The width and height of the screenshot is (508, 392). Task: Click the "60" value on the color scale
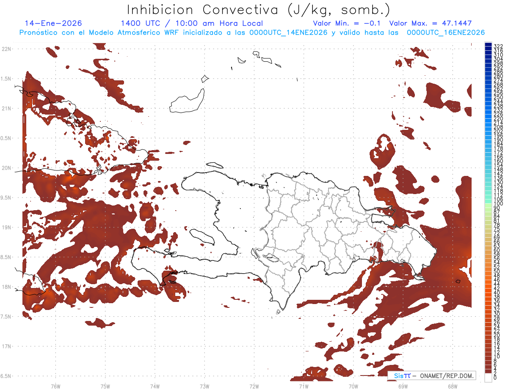coord(497,250)
